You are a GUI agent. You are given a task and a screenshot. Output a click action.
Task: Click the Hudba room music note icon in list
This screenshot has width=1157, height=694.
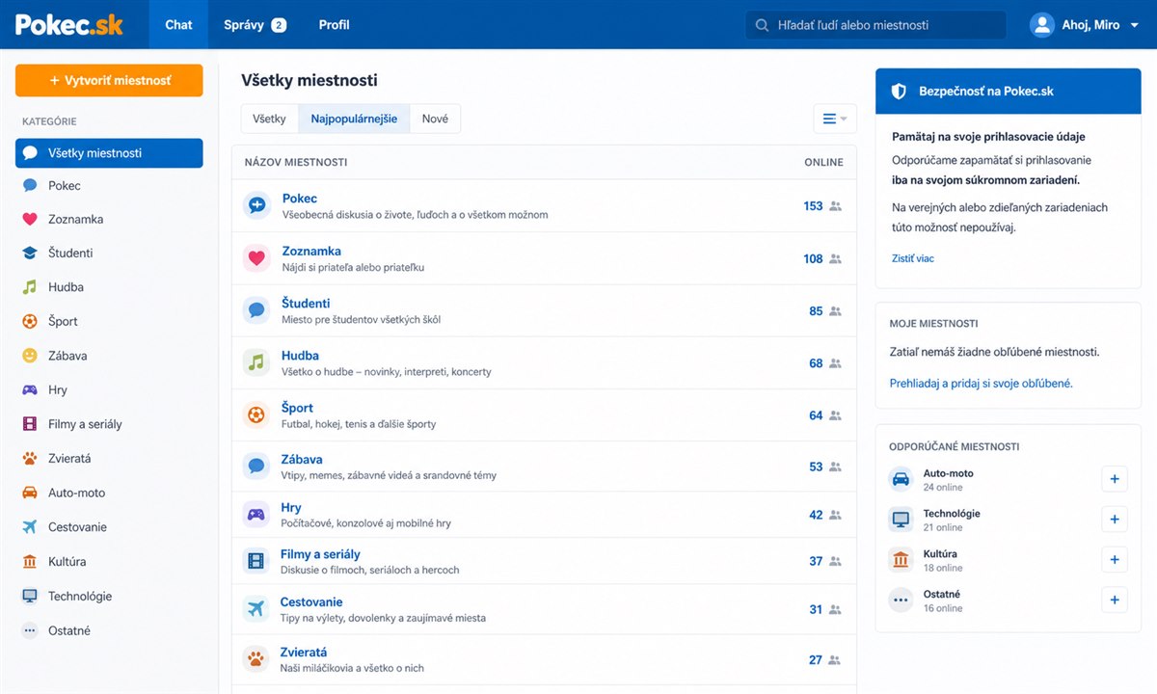(256, 362)
